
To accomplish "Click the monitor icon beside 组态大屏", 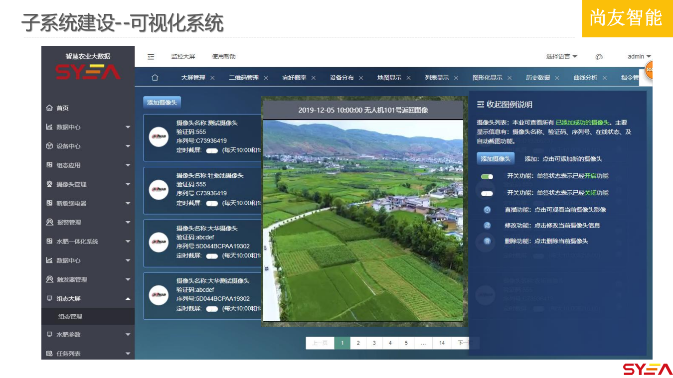I will [x=49, y=298].
